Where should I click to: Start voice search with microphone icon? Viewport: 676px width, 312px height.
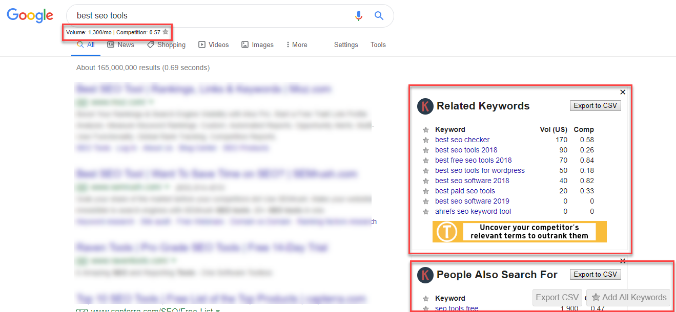359,16
